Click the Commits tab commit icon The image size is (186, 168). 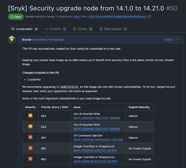tap(46, 29)
